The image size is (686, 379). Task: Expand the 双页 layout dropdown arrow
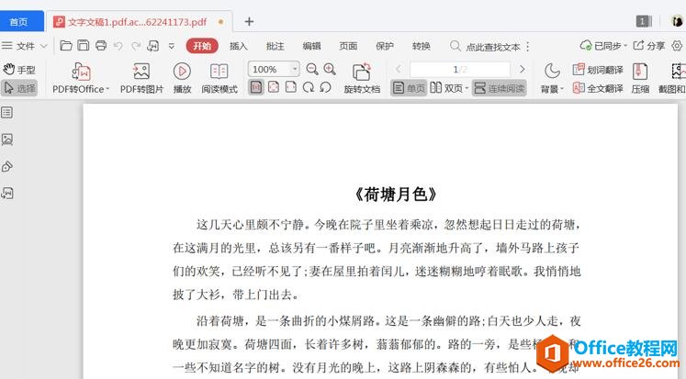click(467, 88)
